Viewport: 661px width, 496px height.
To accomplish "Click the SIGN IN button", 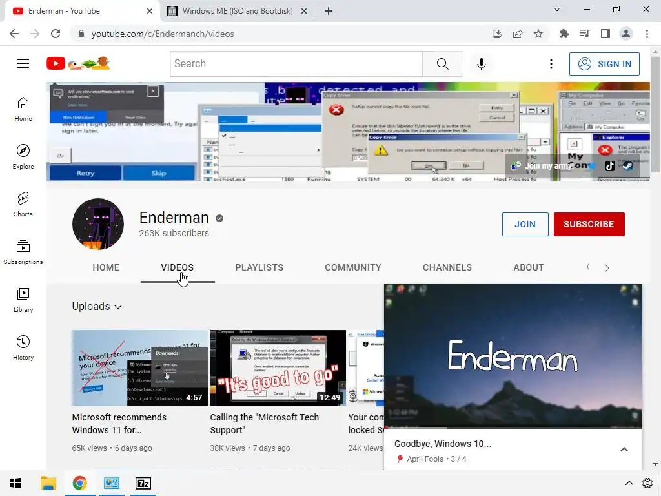I will (604, 64).
